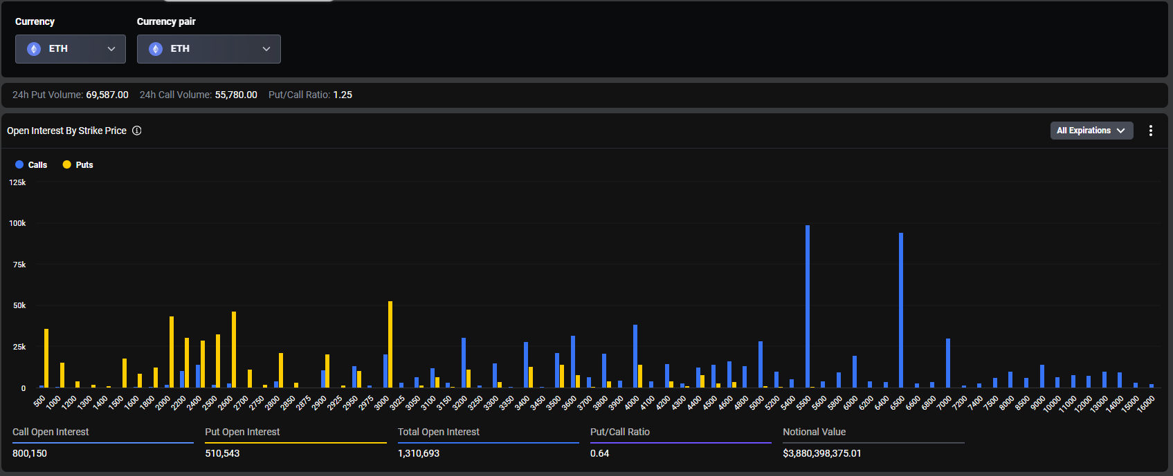Expand the All Expirations dropdown

tap(1091, 131)
